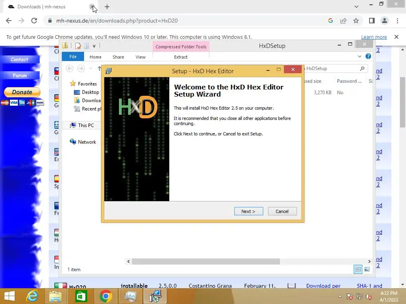
Task: Click the Donate button
Action: pyautogui.click(x=22, y=92)
